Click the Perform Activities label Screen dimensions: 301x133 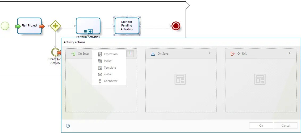[x=88, y=37]
